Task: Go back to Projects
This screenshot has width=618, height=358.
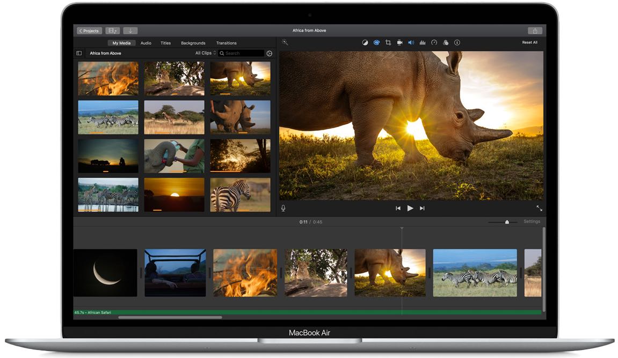Action: tap(89, 31)
